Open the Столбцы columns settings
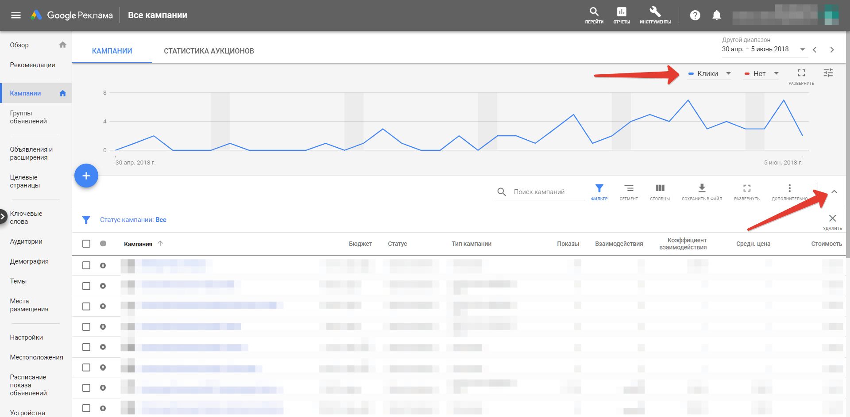 (660, 192)
